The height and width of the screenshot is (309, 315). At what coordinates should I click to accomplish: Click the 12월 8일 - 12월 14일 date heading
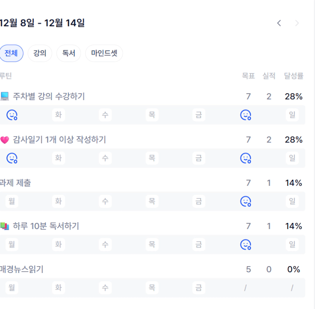click(42, 23)
